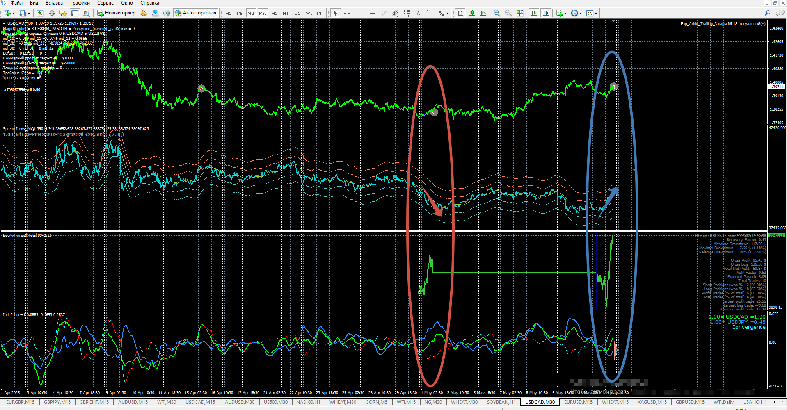Select the sell order marker near 15 Apr
This screenshot has height=410, width=787.
point(201,89)
